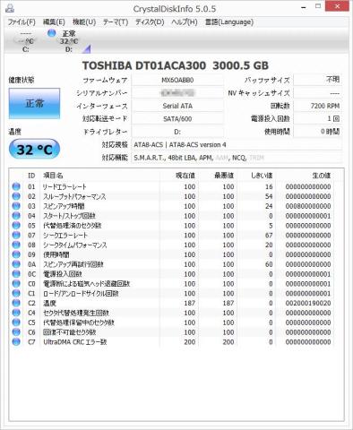Click status orb for C7 UltraDMA CRC
Image resolution: width=353 pixels, height=430 pixels.
pos(16,342)
